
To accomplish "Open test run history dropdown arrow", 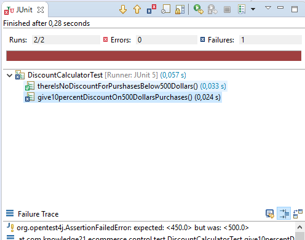I will [253, 9].
